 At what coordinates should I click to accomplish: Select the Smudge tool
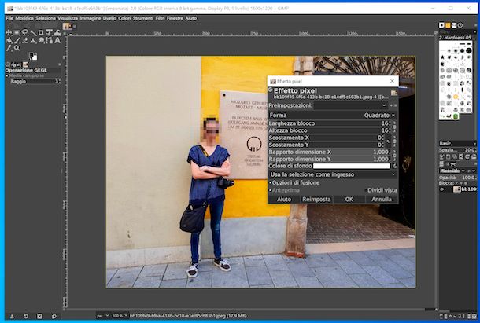[41, 40]
